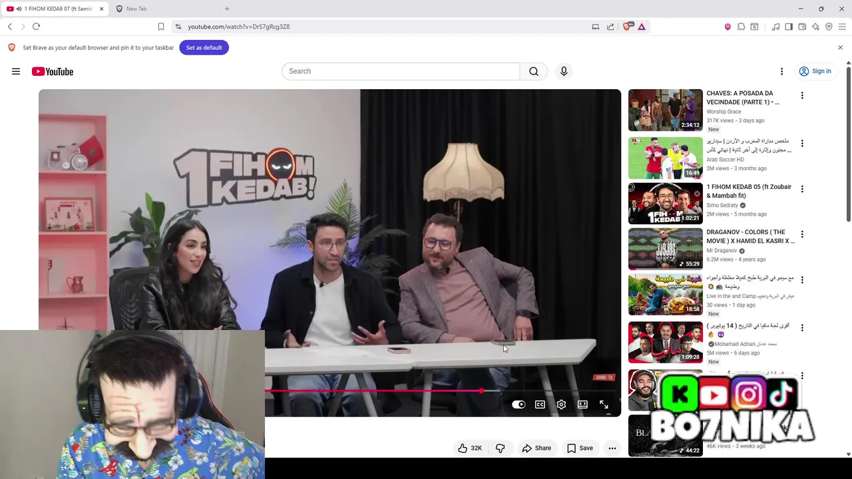
Task: Like the video showing 32K likes
Action: tap(470, 448)
